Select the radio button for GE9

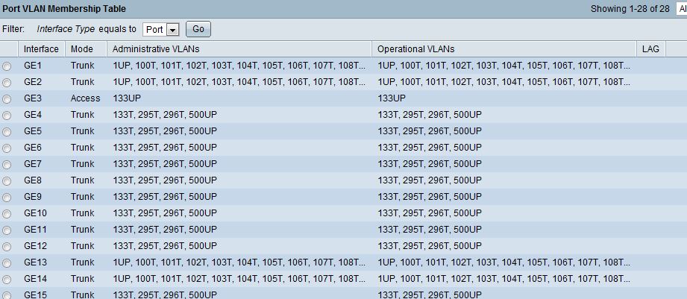pos(7,198)
